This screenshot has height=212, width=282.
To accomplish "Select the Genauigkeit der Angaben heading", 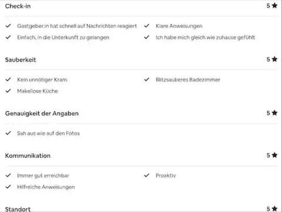I will tap(42, 114).
